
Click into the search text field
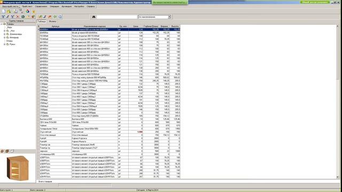point(116,17)
